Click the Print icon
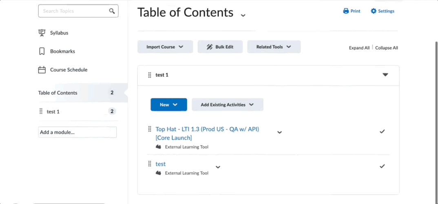 (346, 11)
